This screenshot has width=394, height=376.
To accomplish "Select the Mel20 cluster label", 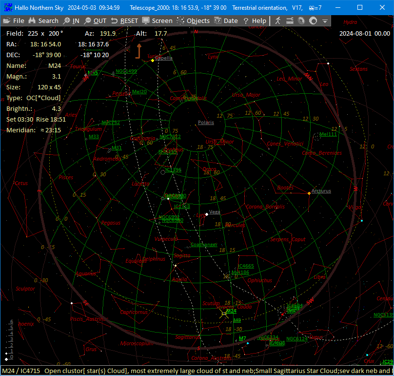I will pos(139,92).
